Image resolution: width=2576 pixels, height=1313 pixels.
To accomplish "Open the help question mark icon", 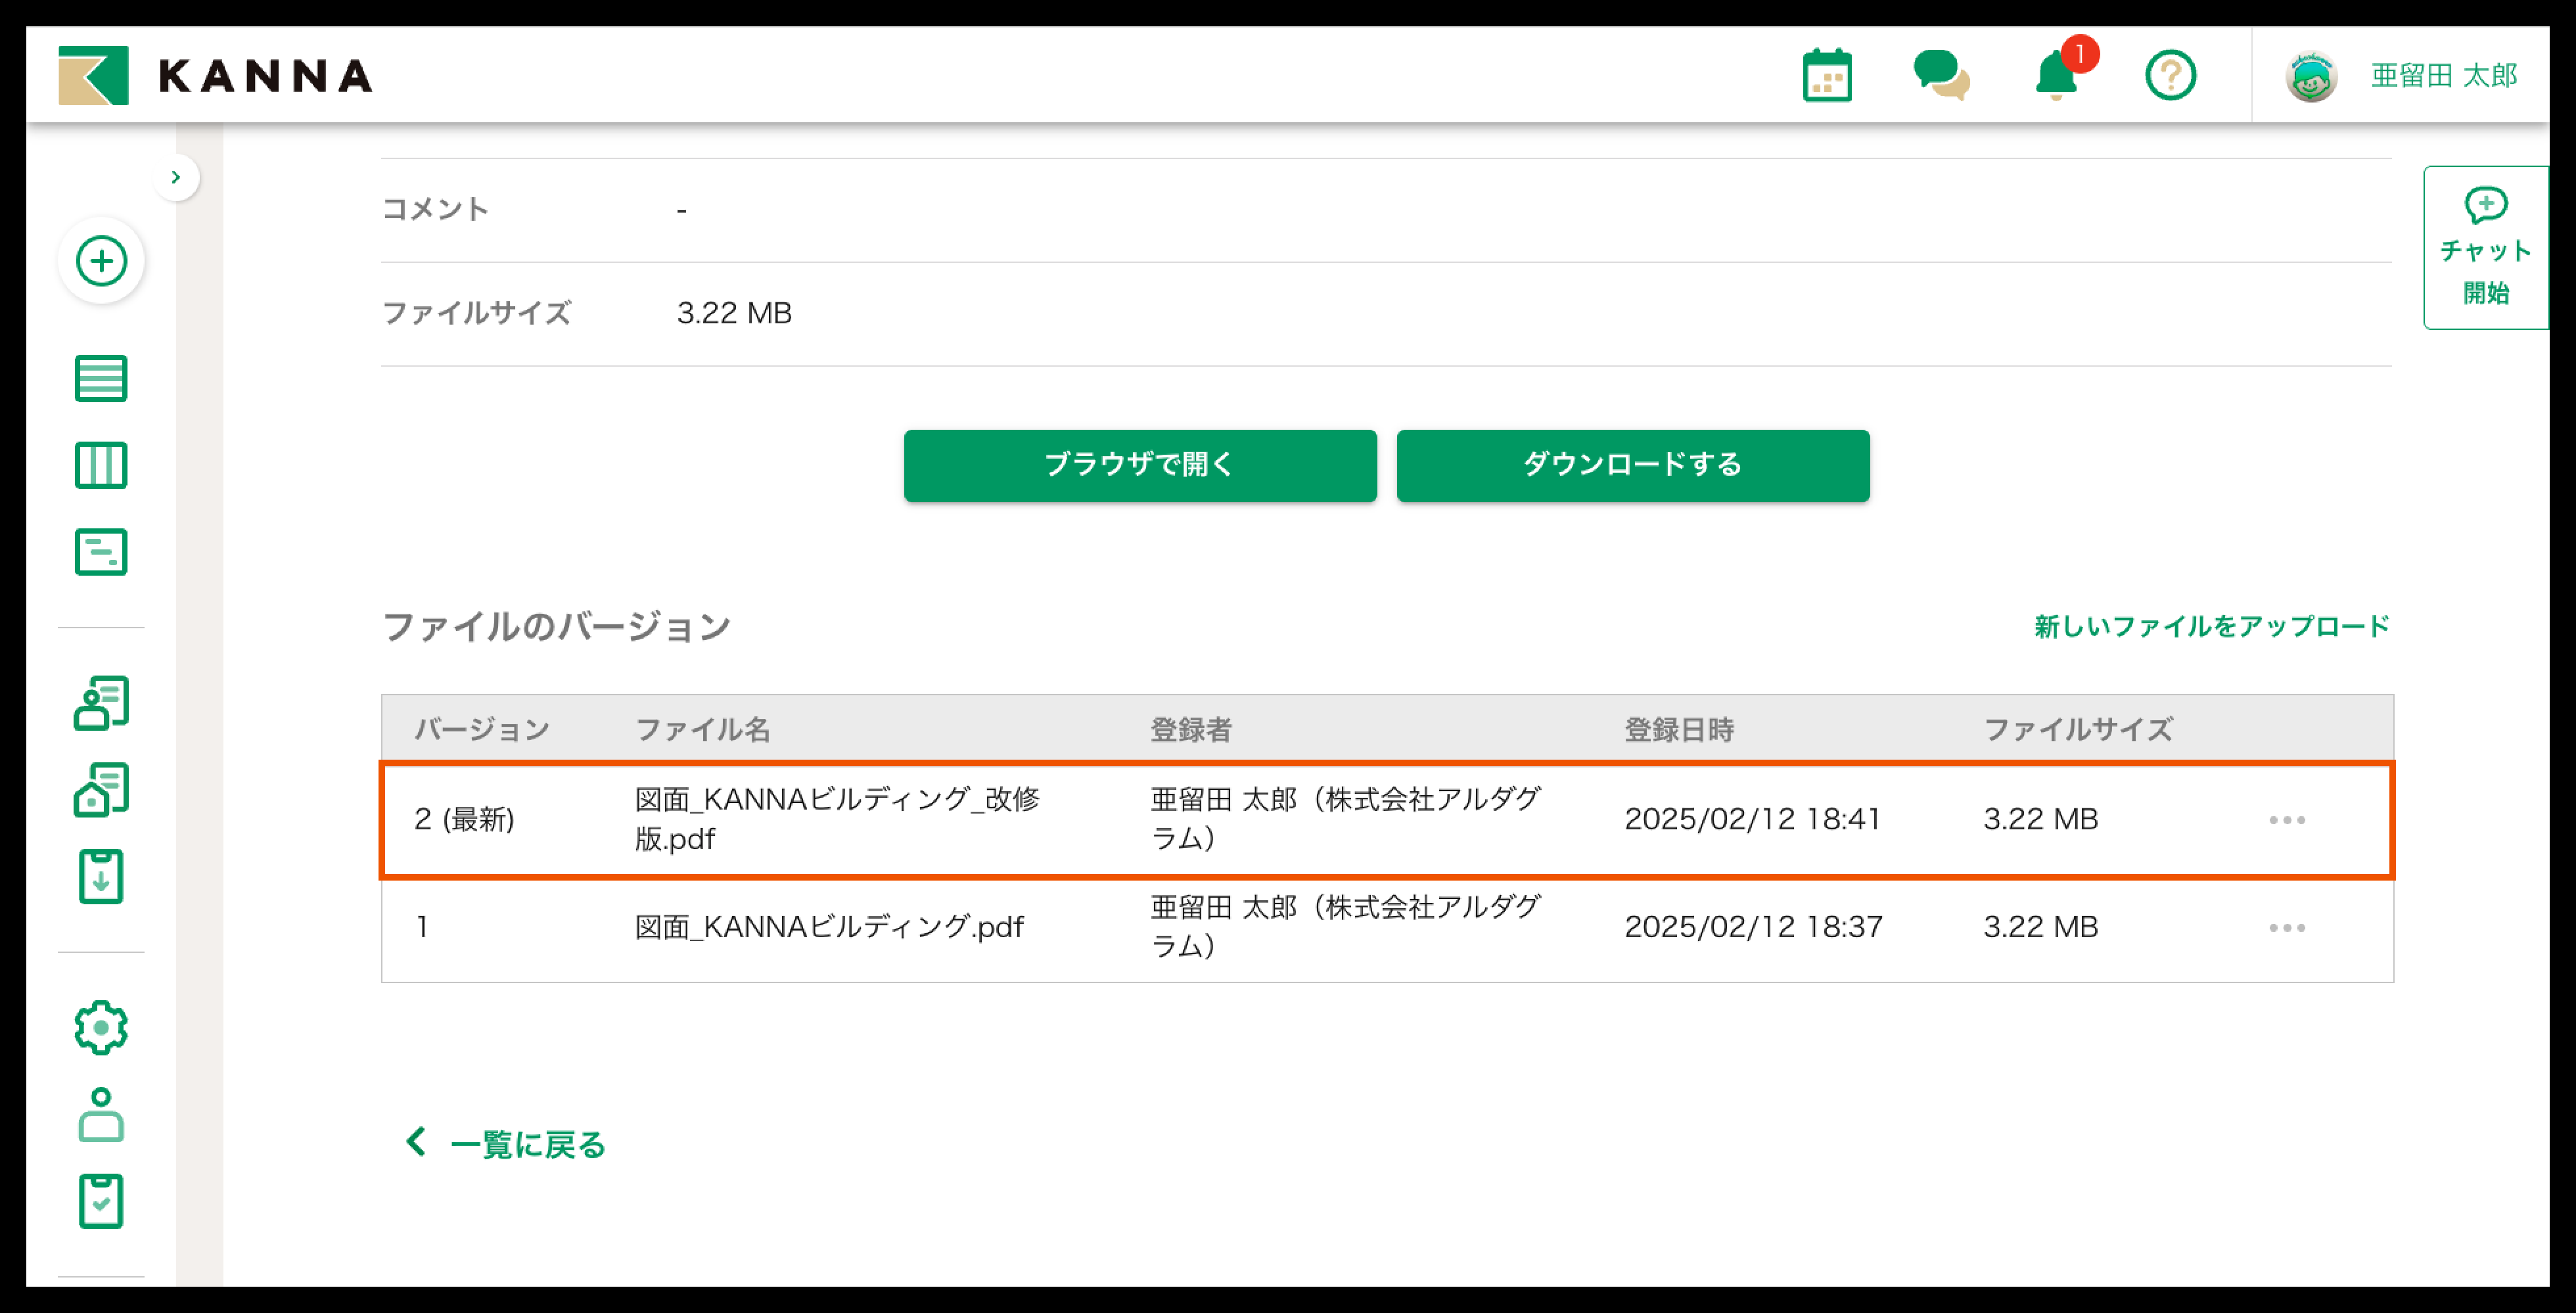I will tap(2170, 76).
